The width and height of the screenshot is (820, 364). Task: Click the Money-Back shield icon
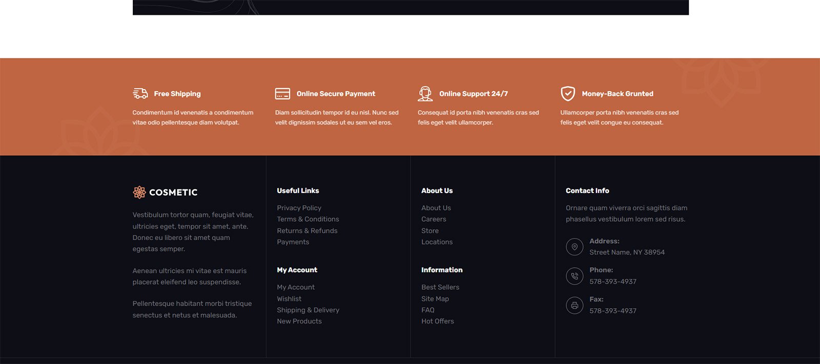(x=567, y=94)
